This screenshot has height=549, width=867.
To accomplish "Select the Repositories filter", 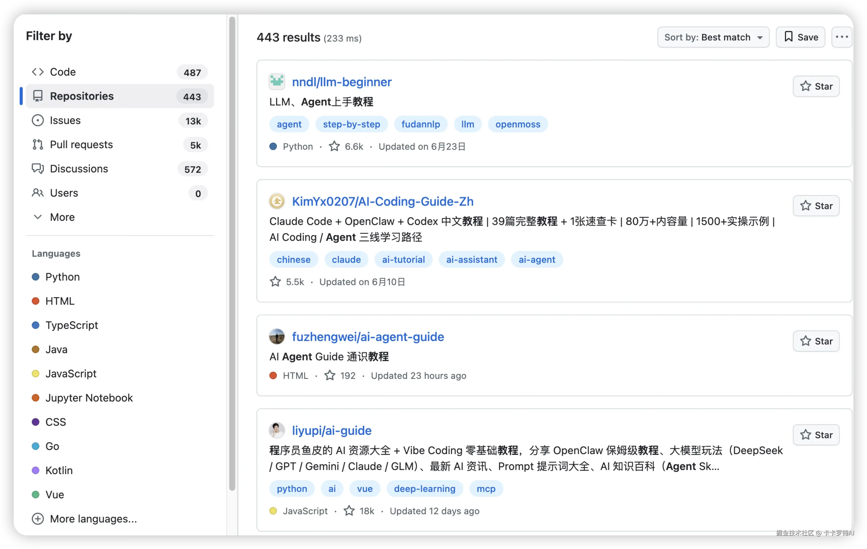I will click(x=120, y=96).
